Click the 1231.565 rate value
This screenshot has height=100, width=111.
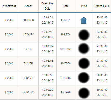(66, 49)
